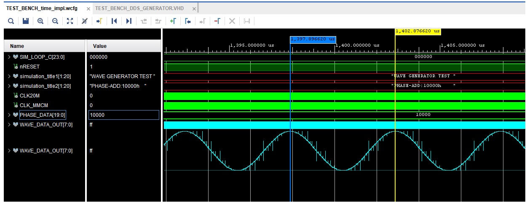
Task: Go to time zero
Action: pos(114,21)
